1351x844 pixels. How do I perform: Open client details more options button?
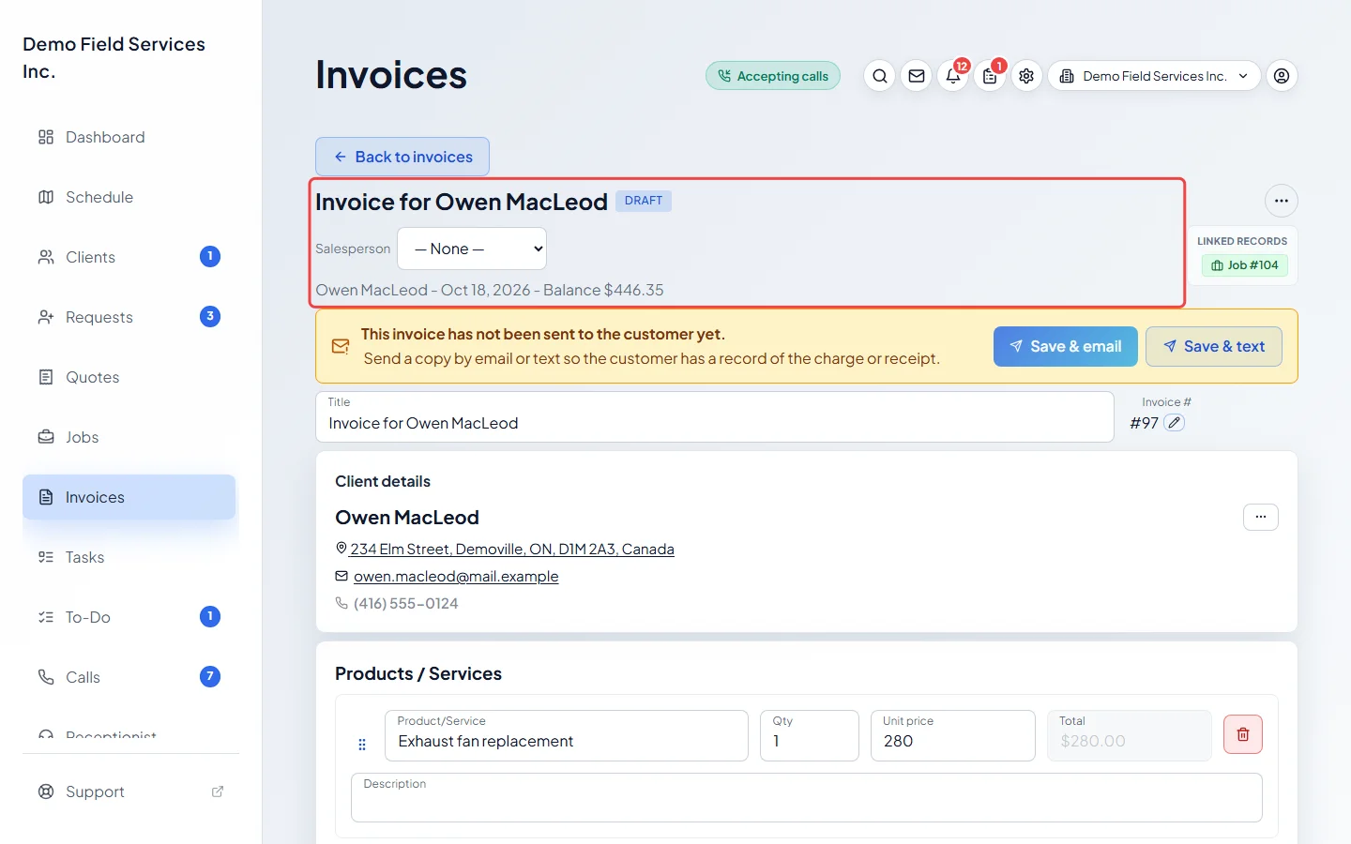pyautogui.click(x=1261, y=517)
